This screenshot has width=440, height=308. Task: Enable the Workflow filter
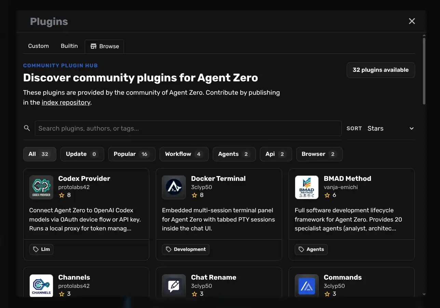coord(184,154)
